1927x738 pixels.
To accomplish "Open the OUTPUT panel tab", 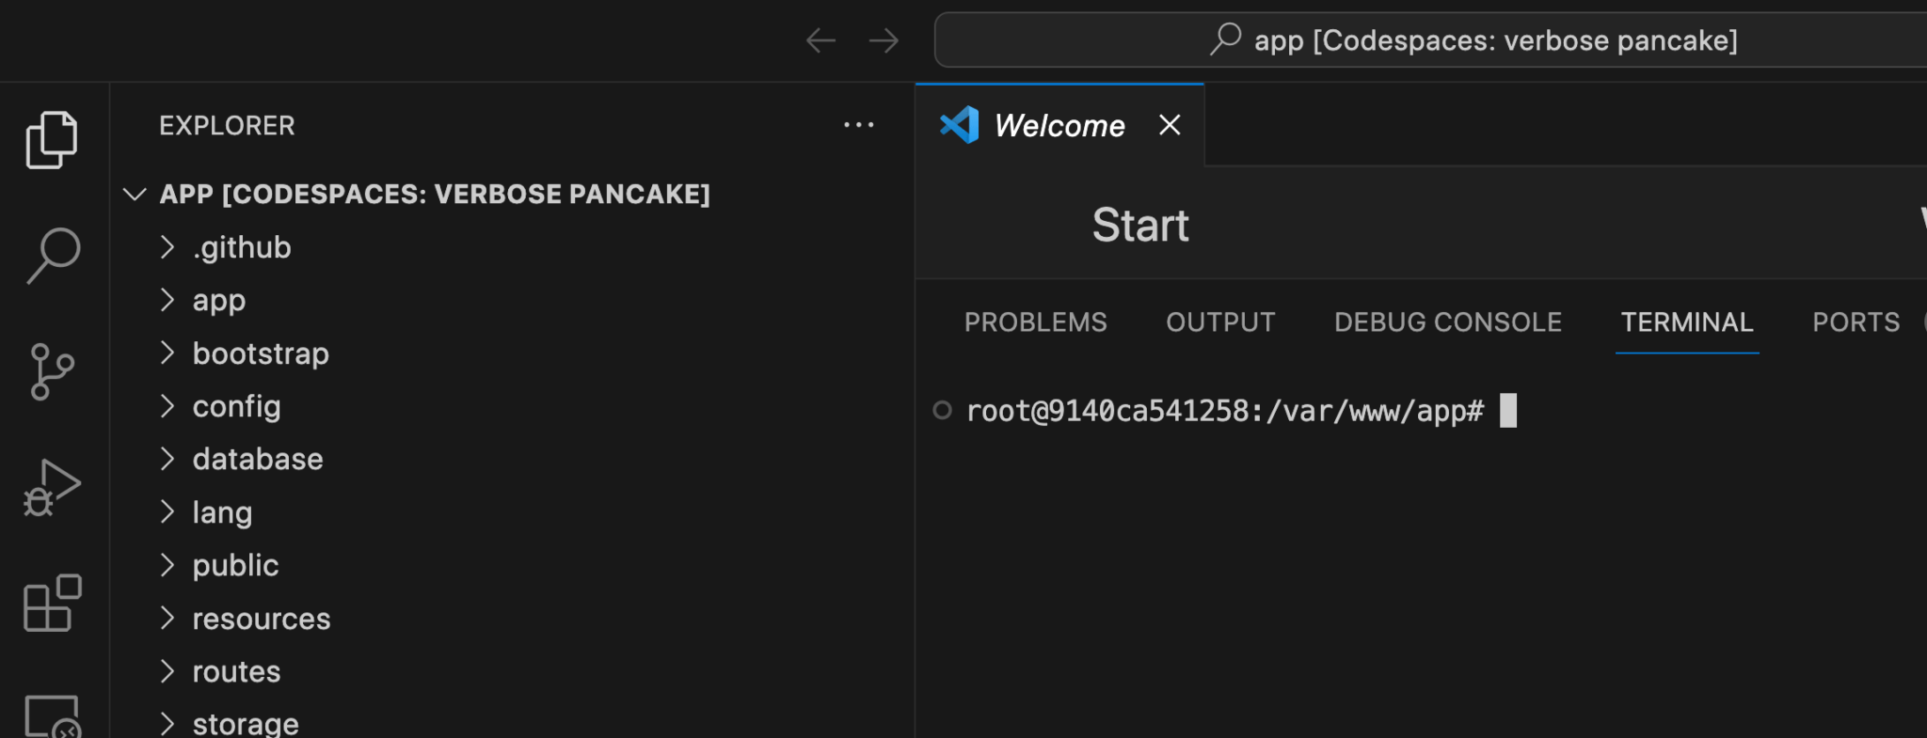I will point(1220,322).
